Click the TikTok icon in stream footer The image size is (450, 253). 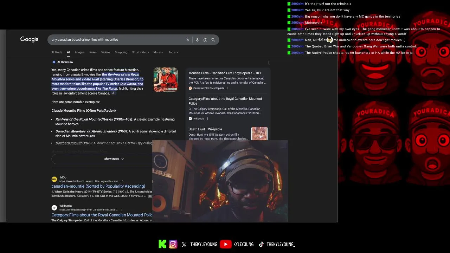click(x=261, y=244)
